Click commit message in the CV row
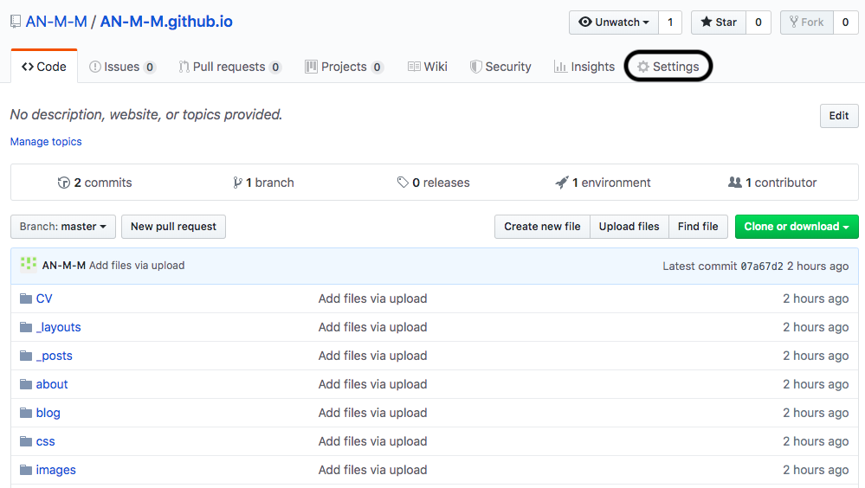 click(x=373, y=299)
